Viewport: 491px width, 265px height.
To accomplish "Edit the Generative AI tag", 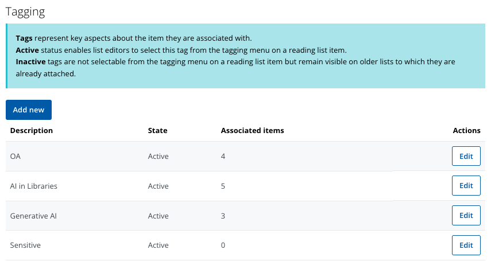I will (x=466, y=215).
